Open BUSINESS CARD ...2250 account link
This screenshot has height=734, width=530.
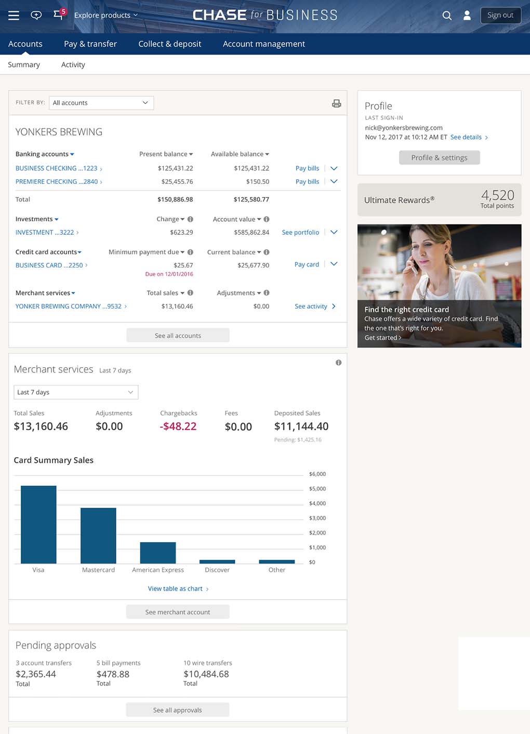point(51,265)
